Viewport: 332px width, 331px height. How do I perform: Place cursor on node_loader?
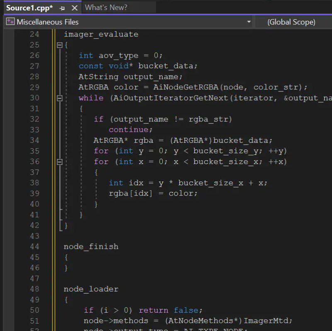coord(91,289)
